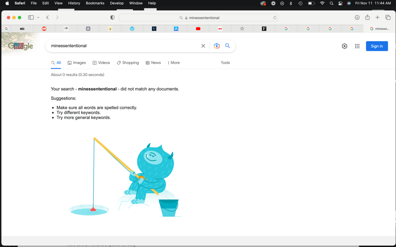Show Safari downloads
This screenshot has height=247, width=396.
(x=357, y=17)
